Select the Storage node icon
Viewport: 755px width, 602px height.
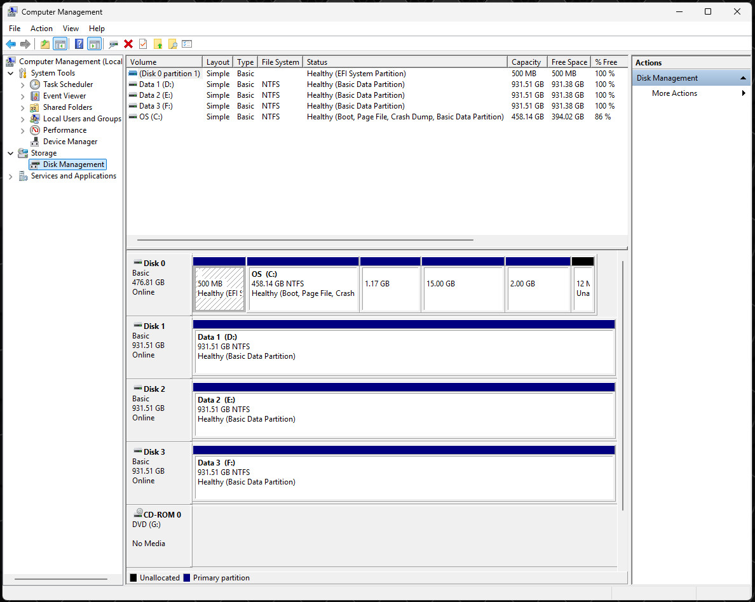(23, 153)
